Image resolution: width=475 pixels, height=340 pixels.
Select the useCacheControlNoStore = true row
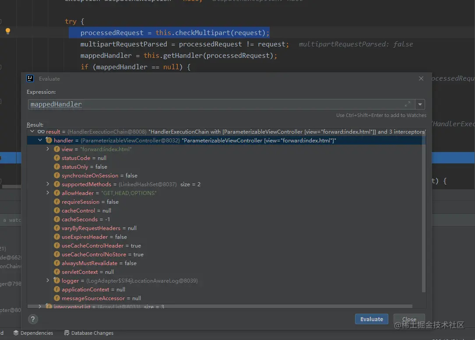point(225,255)
